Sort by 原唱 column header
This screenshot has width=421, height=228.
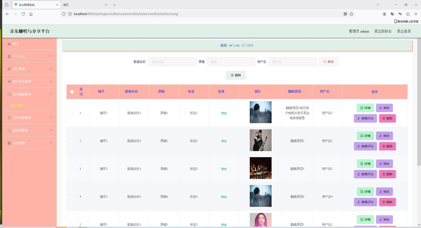click(164, 92)
